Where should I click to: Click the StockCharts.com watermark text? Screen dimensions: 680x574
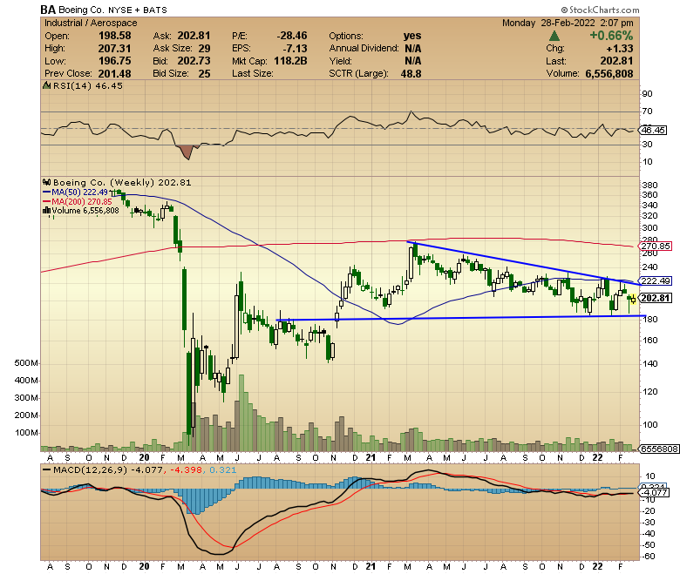pos(600,10)
